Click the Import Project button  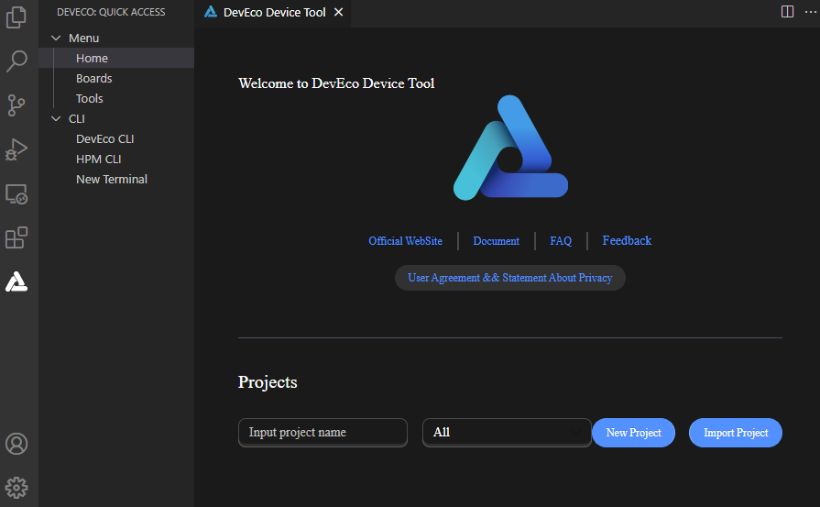[x=735, y=433]
